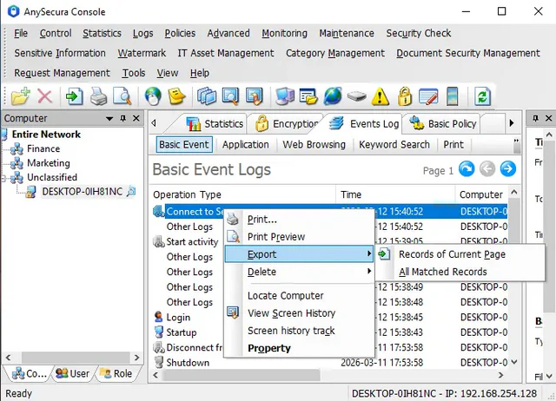Viewport: 556px width, 401px height.
Task: Click the stacked blue windows toolbar icon
Action: pos(207,96)
